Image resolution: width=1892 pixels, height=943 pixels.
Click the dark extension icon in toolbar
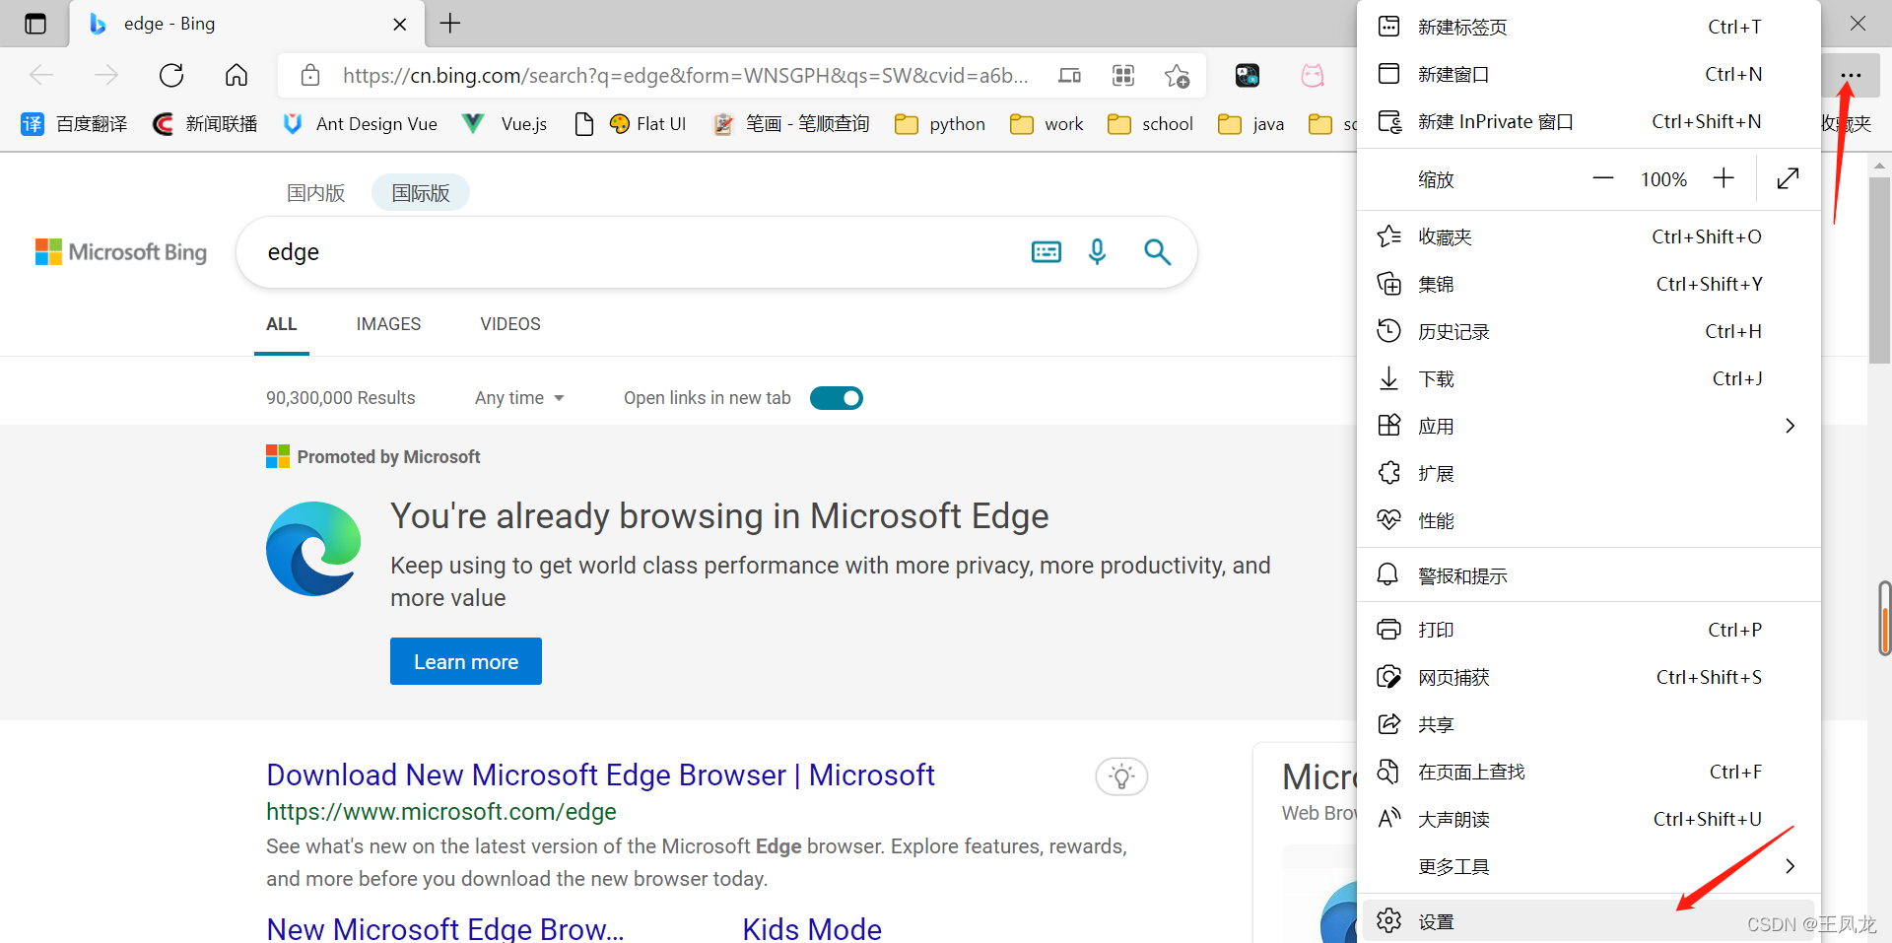(1248, 75)
